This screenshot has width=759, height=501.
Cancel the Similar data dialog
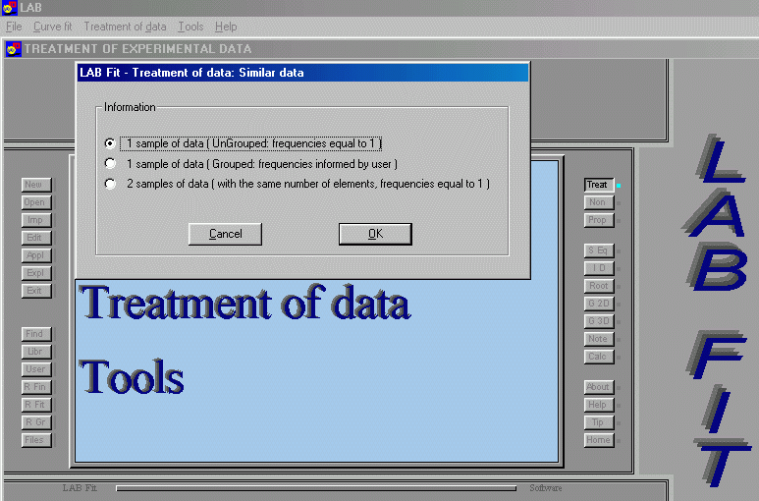coord(225,234)
